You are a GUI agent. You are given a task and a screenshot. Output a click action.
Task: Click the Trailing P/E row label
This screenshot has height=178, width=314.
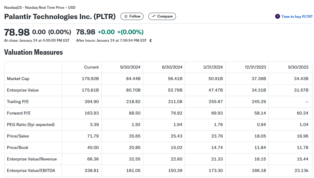coord(18,102)
